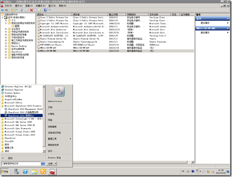
Task: Launch SharePoint 2010 管理中心 from Start menu
Action: [22, 115]
